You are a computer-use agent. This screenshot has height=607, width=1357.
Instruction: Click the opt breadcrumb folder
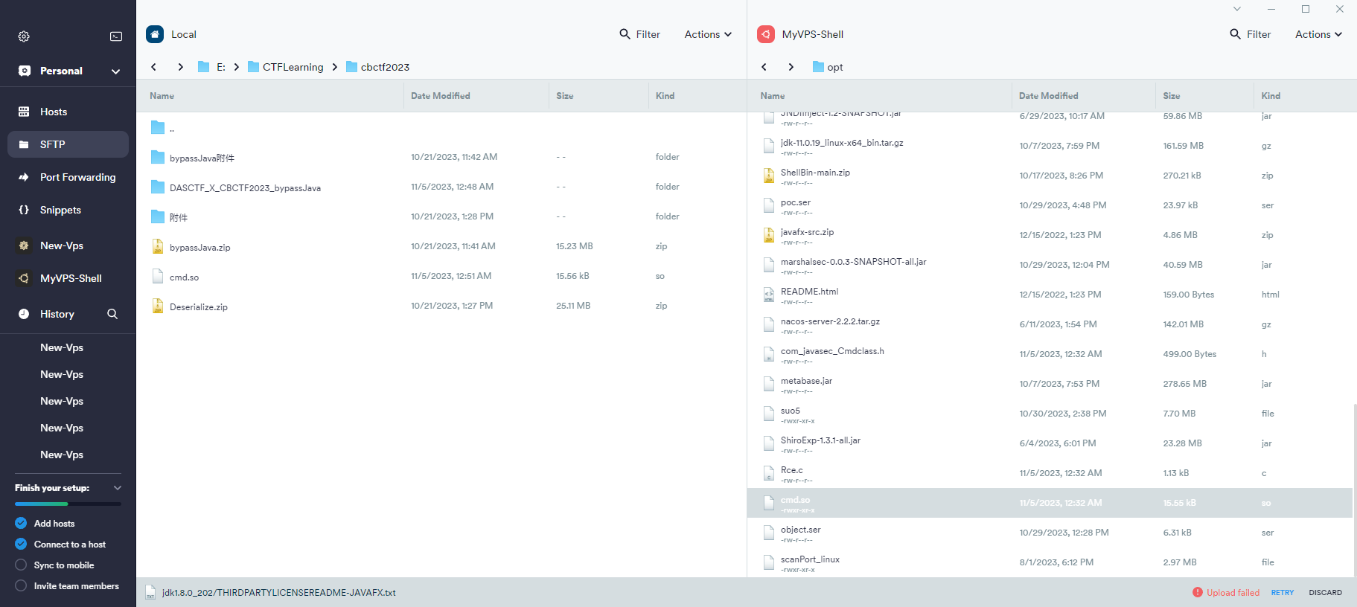tap(828, 67)
